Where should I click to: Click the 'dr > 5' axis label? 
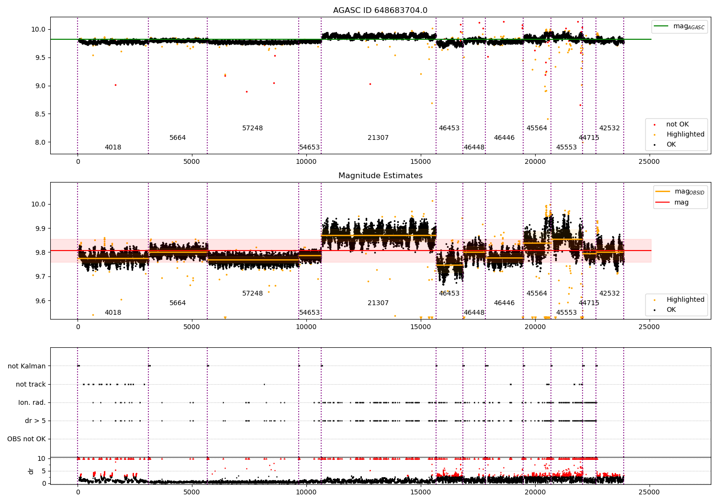pos(35,421)
